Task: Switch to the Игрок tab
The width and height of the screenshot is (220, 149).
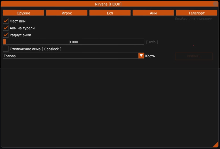Action: coord(67,13)
